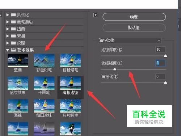Select the 绘画涂抹 filter thumbnail

click(x=44, y=106)
